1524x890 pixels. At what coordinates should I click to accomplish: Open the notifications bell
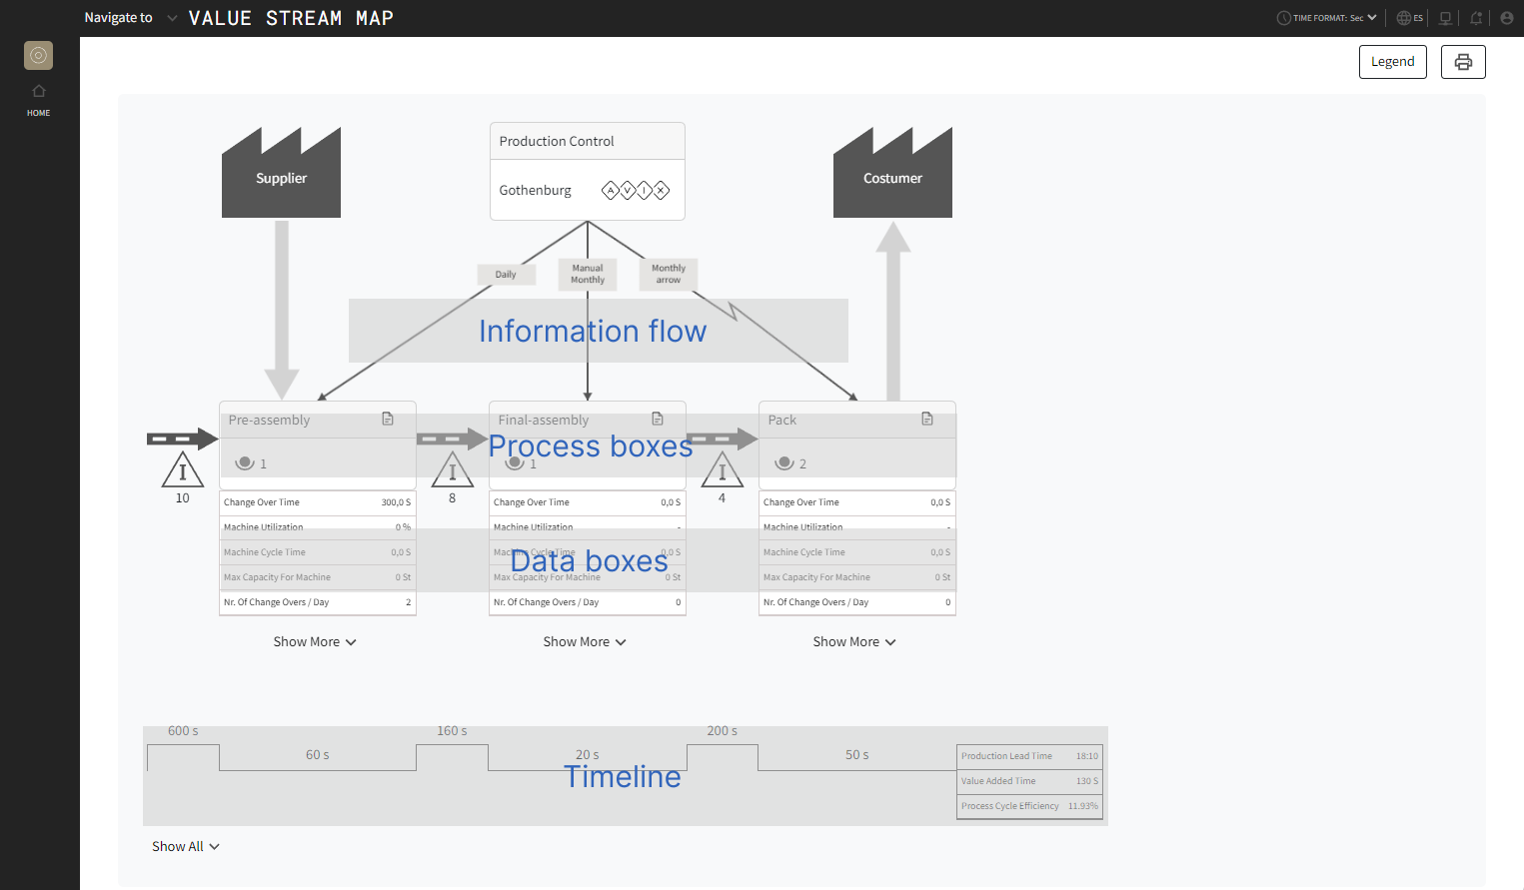click(x=1475, y=18)
